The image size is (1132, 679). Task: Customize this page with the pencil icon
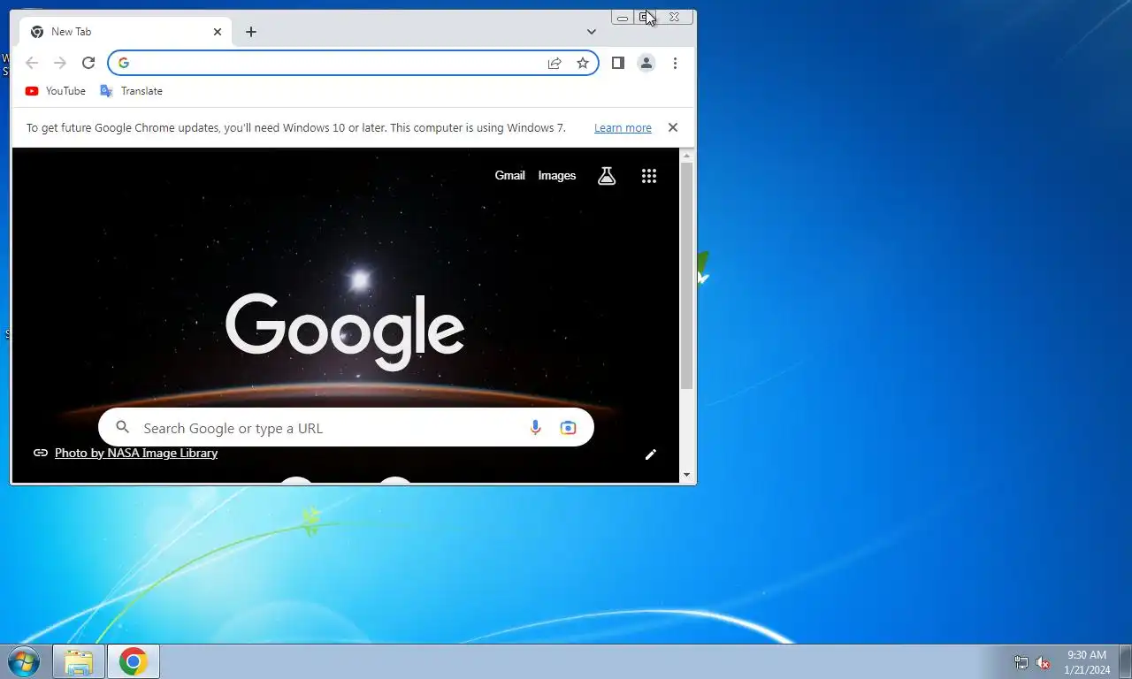(651, 454)
